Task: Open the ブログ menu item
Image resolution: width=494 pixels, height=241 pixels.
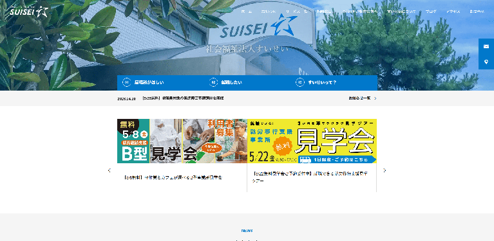Action: coord(431,12)
